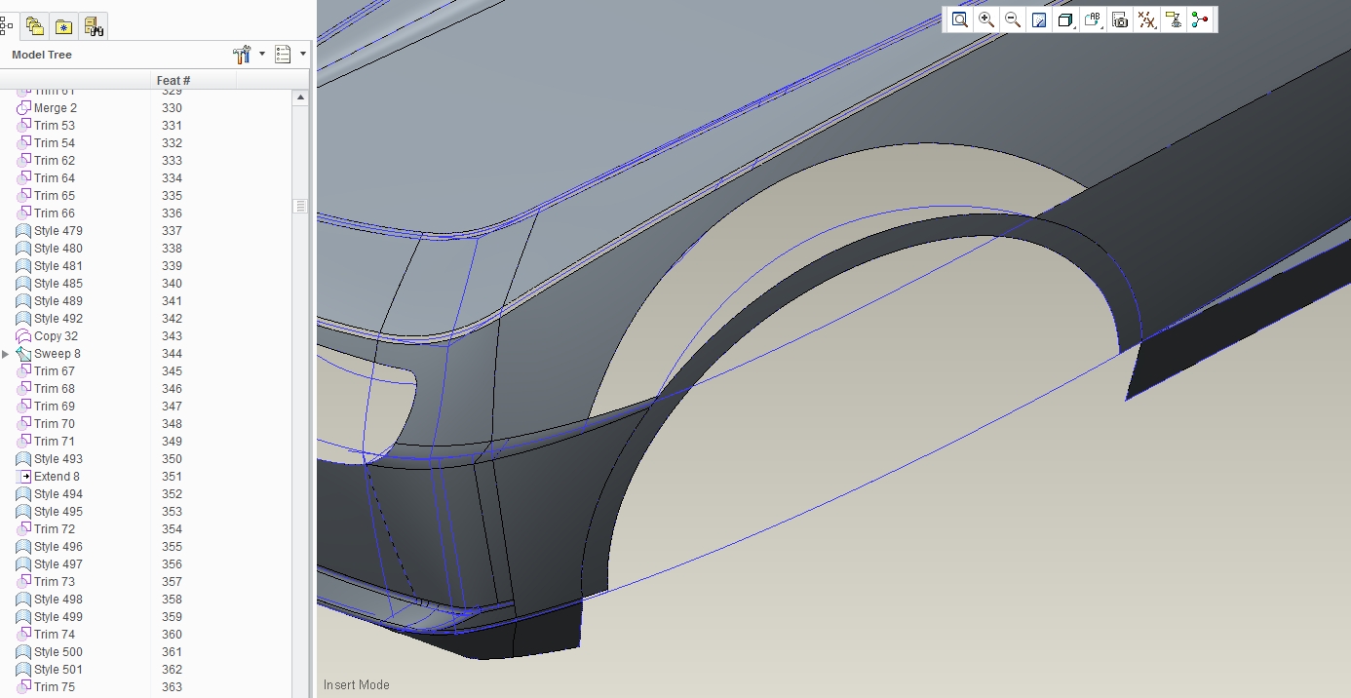Toggle the Spin Center icon
The image size is (1351, 698).
coord(1200,19)
